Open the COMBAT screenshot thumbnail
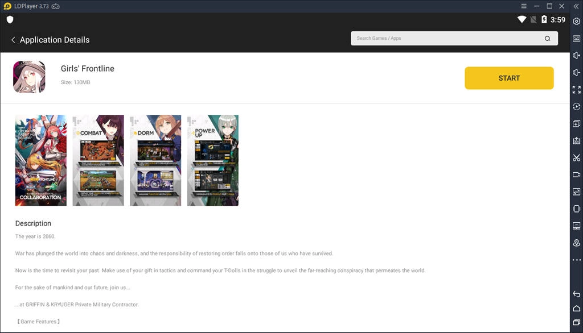The width and height of the screenshot is (583, 333). pos(98,160)
